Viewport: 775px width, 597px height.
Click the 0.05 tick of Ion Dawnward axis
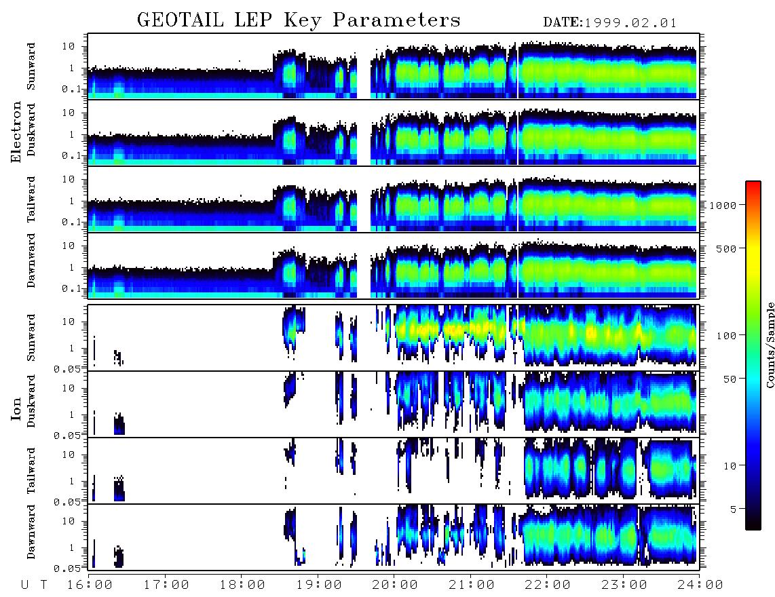[x=68, y=569]
